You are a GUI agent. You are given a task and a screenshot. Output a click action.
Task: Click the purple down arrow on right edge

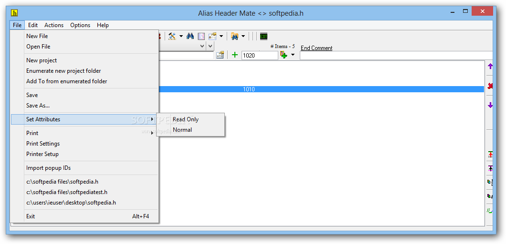pyautogui.click(x=490, y=105)
